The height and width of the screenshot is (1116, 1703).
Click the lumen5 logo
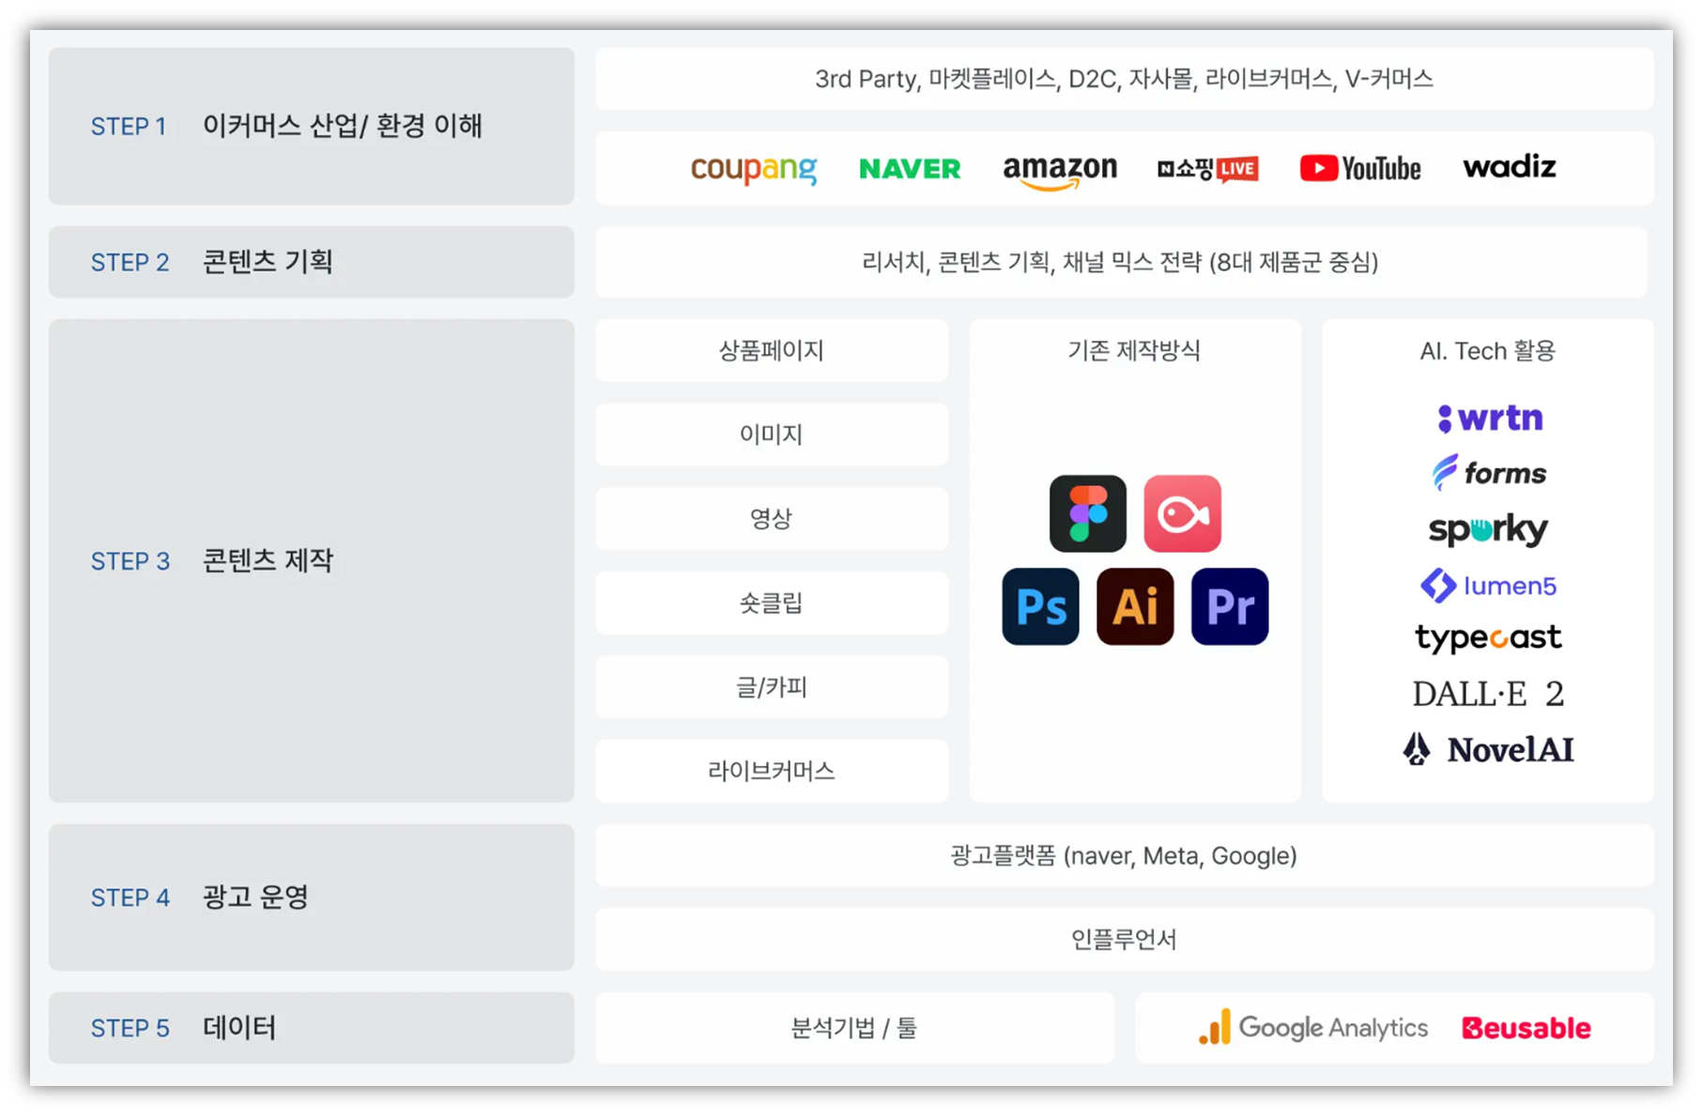(x=1488, y=586)
